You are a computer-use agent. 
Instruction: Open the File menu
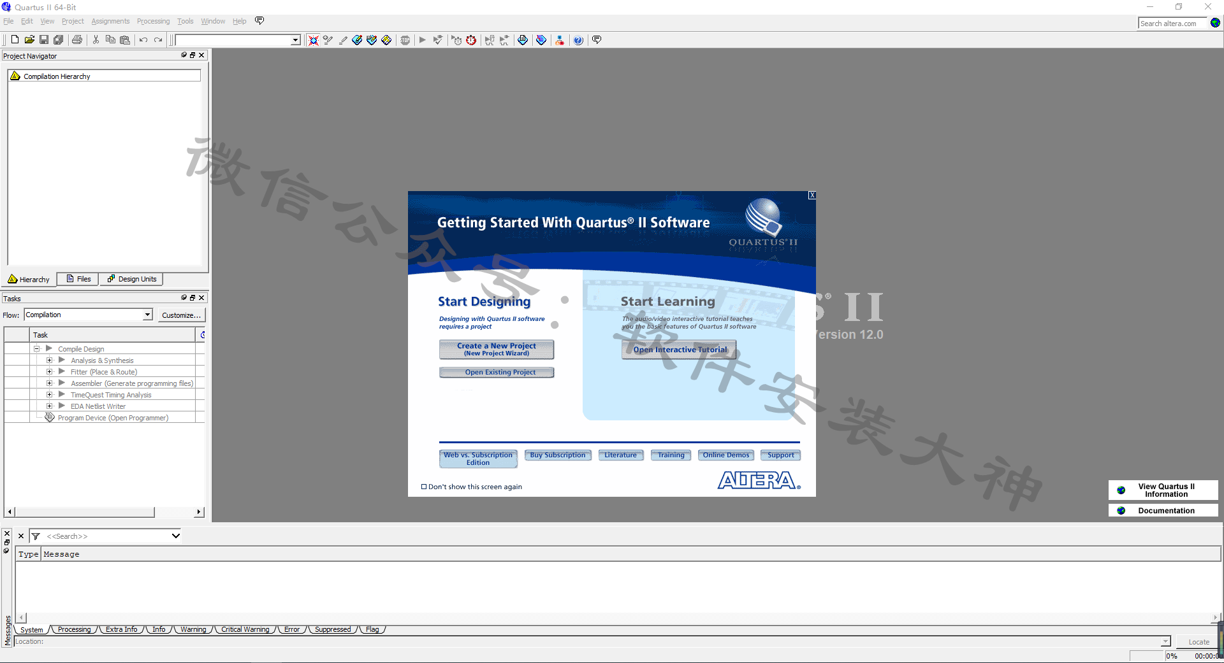click(x=8, y=21)
